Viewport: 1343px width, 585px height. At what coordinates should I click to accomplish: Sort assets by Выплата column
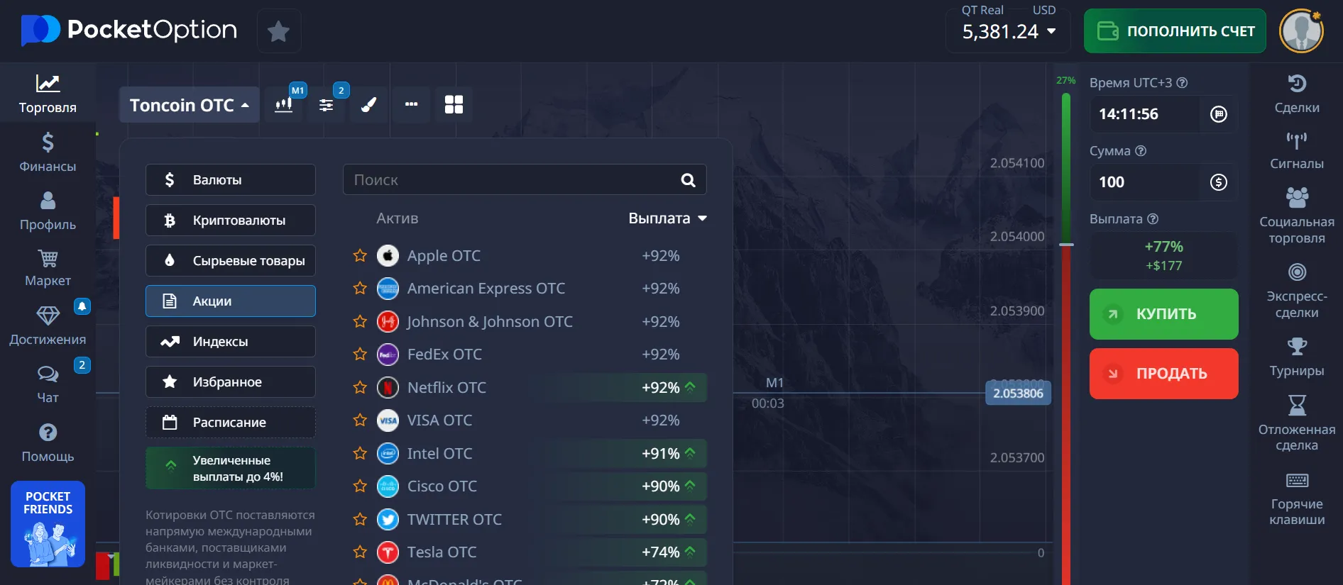pos(667,218)
